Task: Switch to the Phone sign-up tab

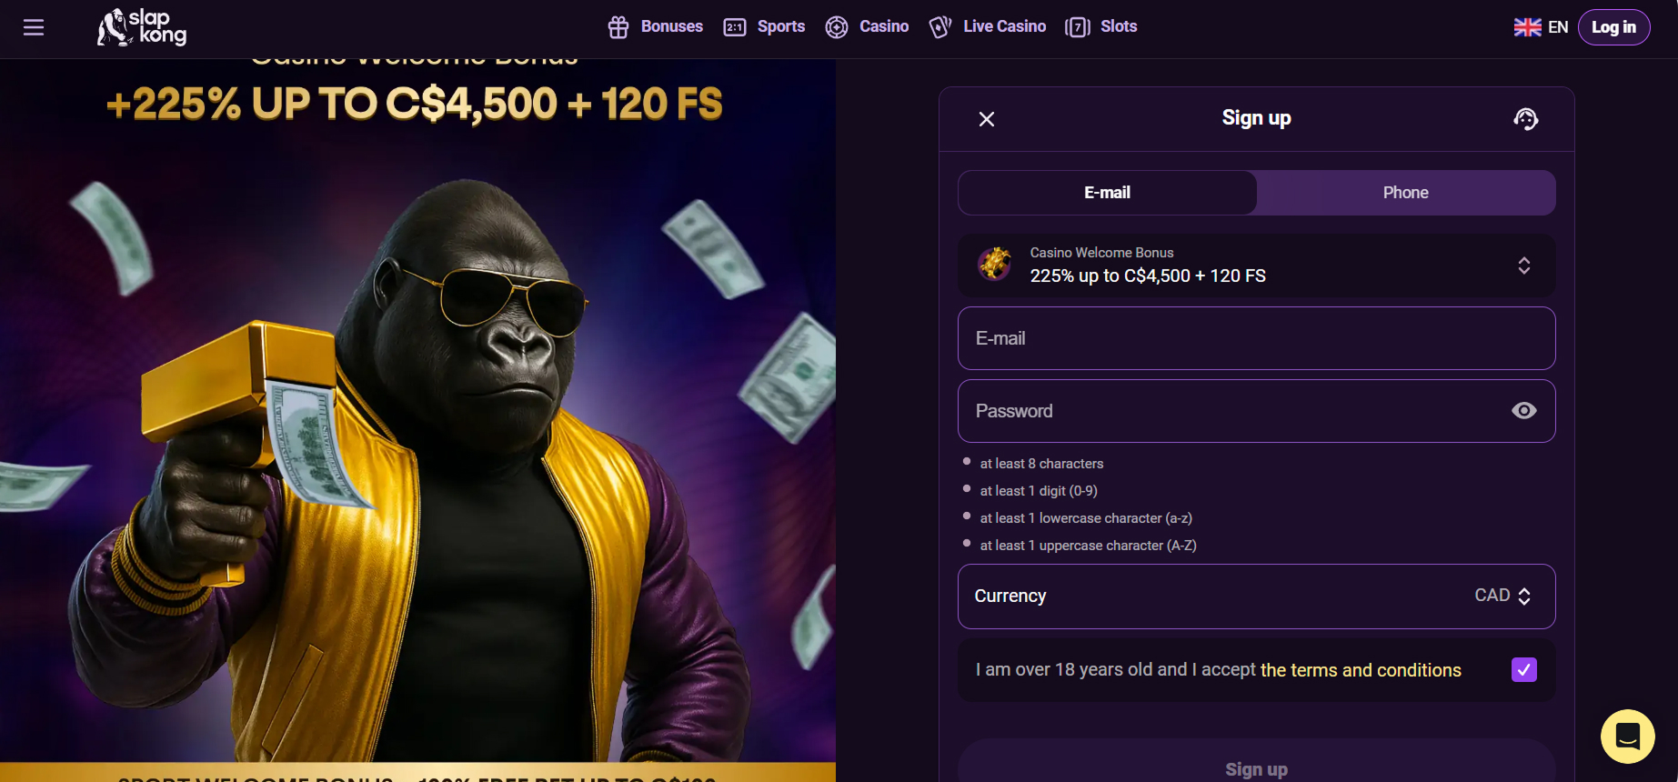Action: (x=1406, y=193)
